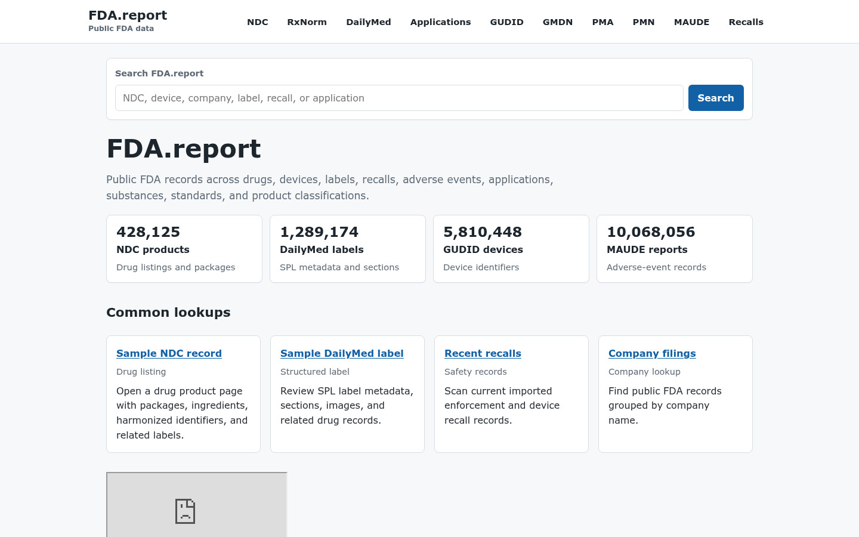859x537 pixels.
Task: Open the PMA navigation link
Action: pyautogui.click(x=602, y=22)
